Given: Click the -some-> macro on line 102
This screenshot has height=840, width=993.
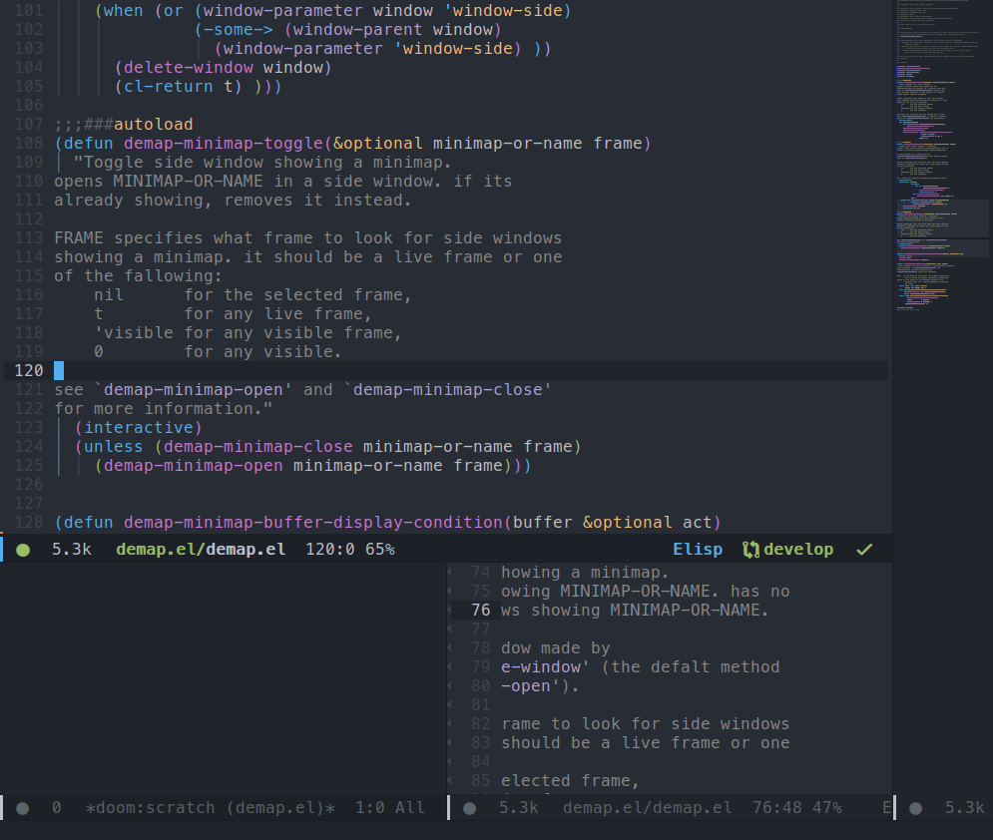Looking at the screenshot, I should 238,30.
